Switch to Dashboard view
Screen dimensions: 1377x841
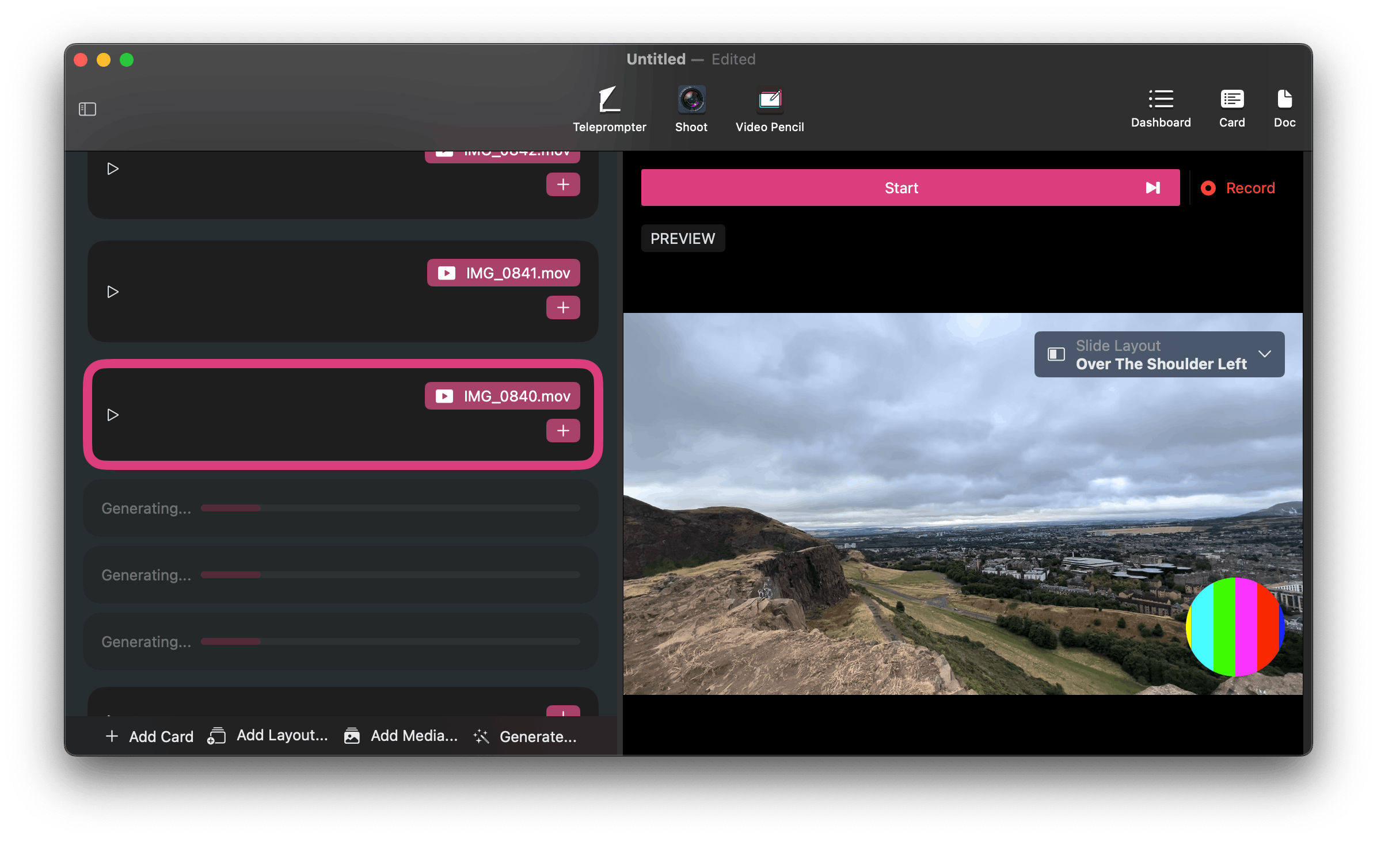(1160, 108)
